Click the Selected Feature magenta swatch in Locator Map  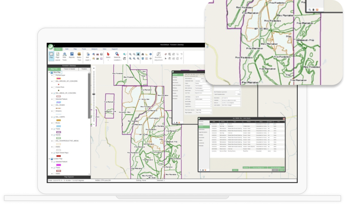click(x=59, y=165)
